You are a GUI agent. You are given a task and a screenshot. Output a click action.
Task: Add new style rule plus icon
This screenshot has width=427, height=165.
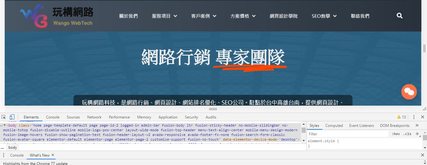[x=417, y=134]
